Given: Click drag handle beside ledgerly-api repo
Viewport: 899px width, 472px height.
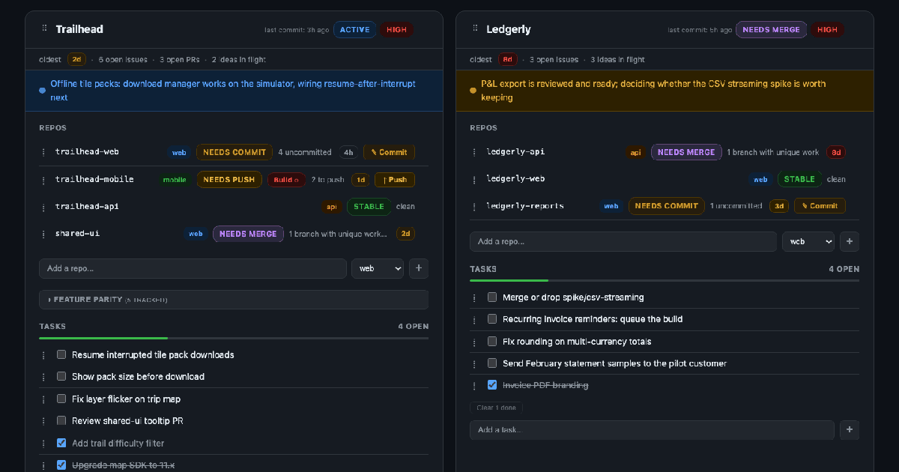Looking at the screenshot, I should pyautogui.click(x=474, y=152).
